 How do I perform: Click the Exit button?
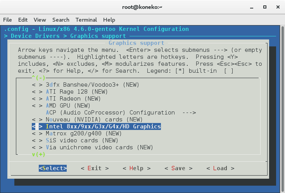[95, 168]
